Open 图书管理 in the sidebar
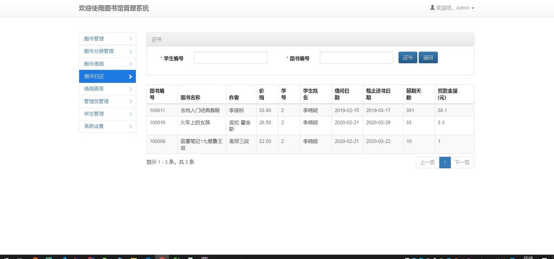The height and width of the screenshot is (259, 554). click(107, 39)
